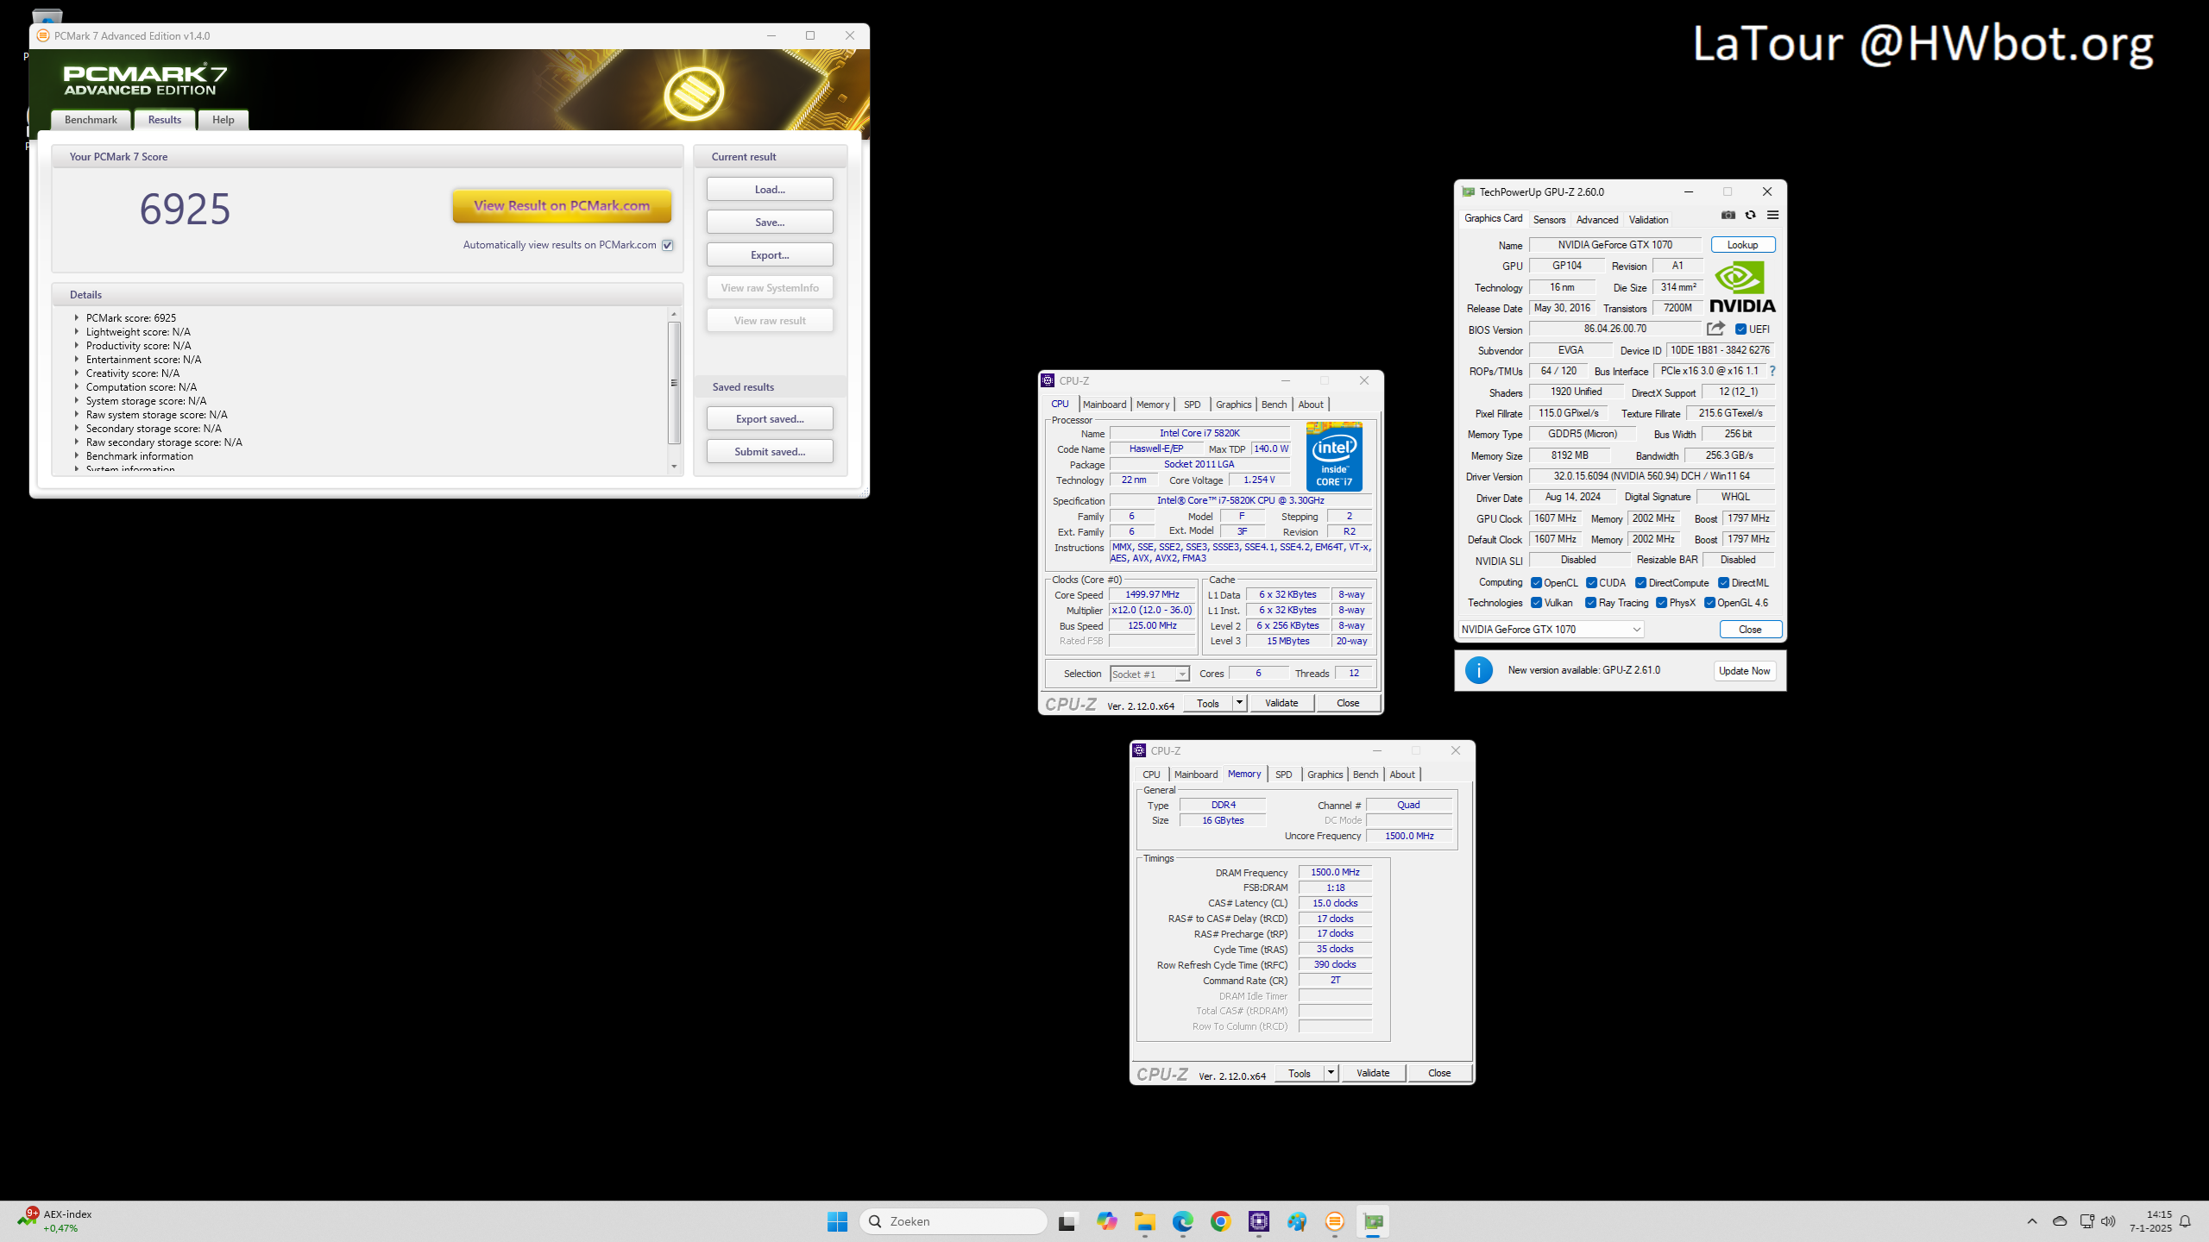Viewport: 2209px width, 1242px height.
Task: Click the BIOS export share icon in GPU-Z
Action: 1715,329
